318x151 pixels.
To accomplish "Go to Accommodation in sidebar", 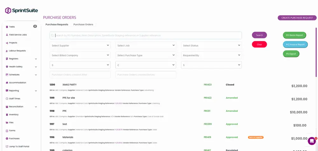I will tap(17, 83).
